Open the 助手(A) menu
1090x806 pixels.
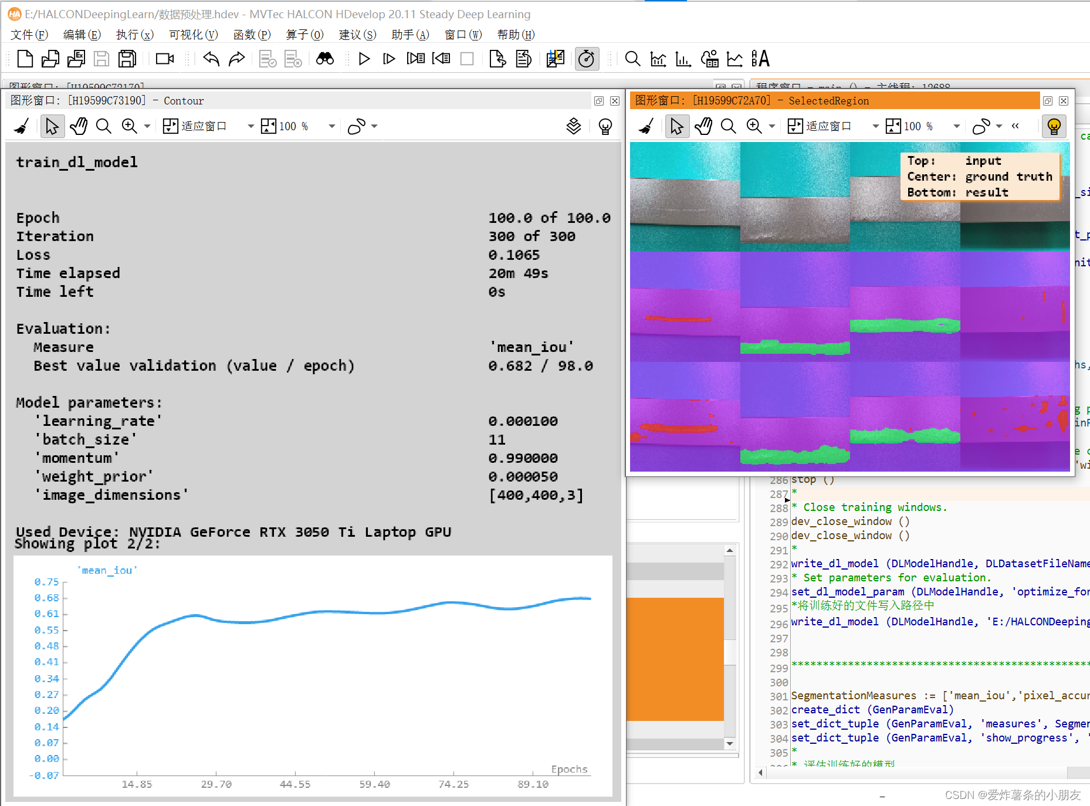[x=411, y=35]
